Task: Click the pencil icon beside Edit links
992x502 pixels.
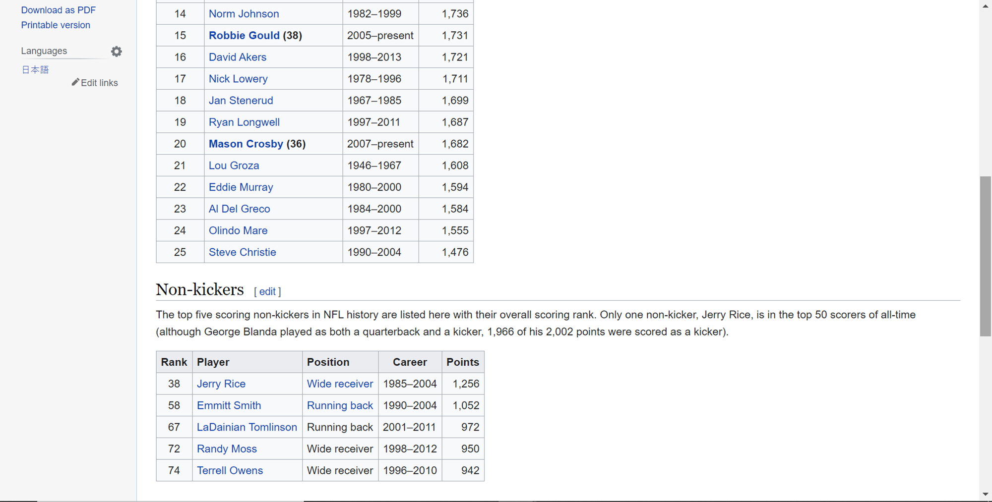Action: tap(75, 82)
